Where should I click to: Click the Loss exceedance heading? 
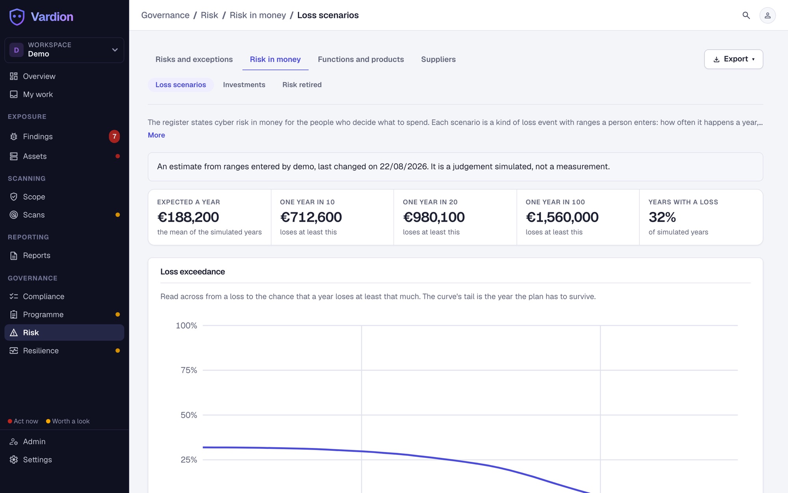point(192,272)
